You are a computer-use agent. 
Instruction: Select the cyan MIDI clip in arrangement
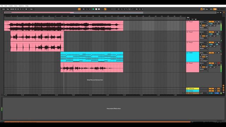click(92, 57)
